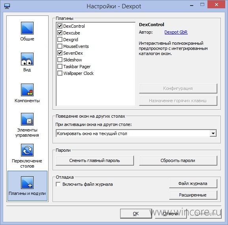Viewport: 228px width, 225px height.
Task: Open the Копировать окно на текущий стол combo box
Action: point(136,133)
